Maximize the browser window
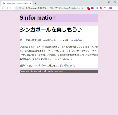 click(109, 2)
